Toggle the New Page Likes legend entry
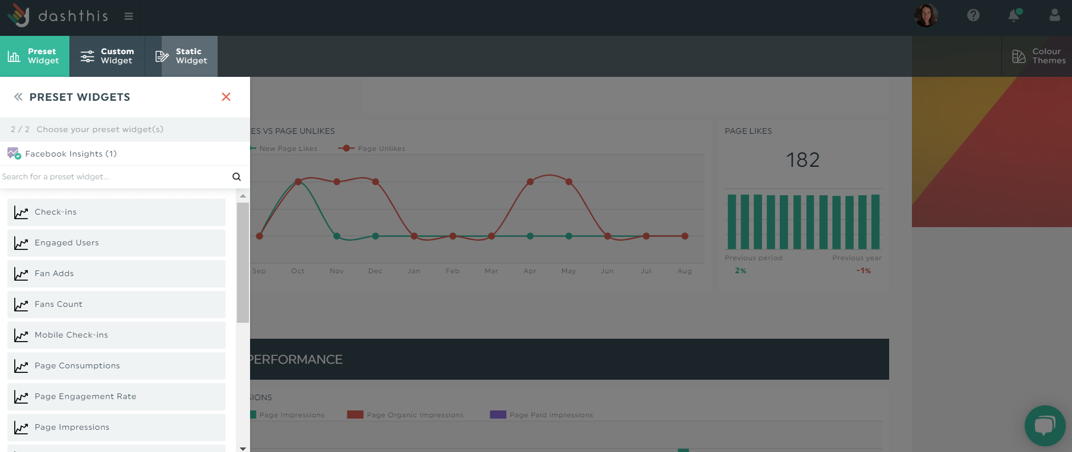1072x452 pixels. coord(284,148)
